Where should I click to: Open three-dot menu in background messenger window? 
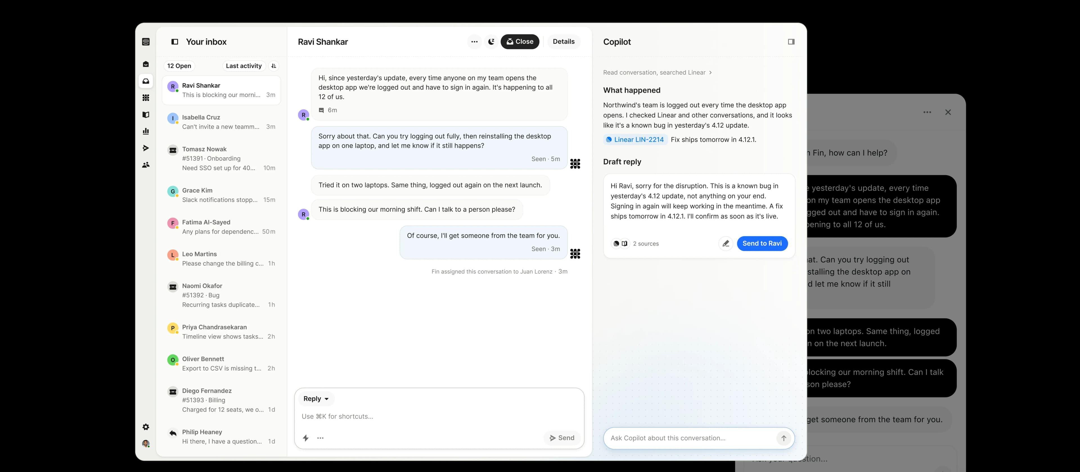point(927,112)
